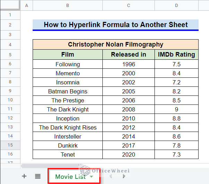Click title cell 'How to Hyperlink Formula to Another Sheet'
209x184 pixels.
pos(116,25)
